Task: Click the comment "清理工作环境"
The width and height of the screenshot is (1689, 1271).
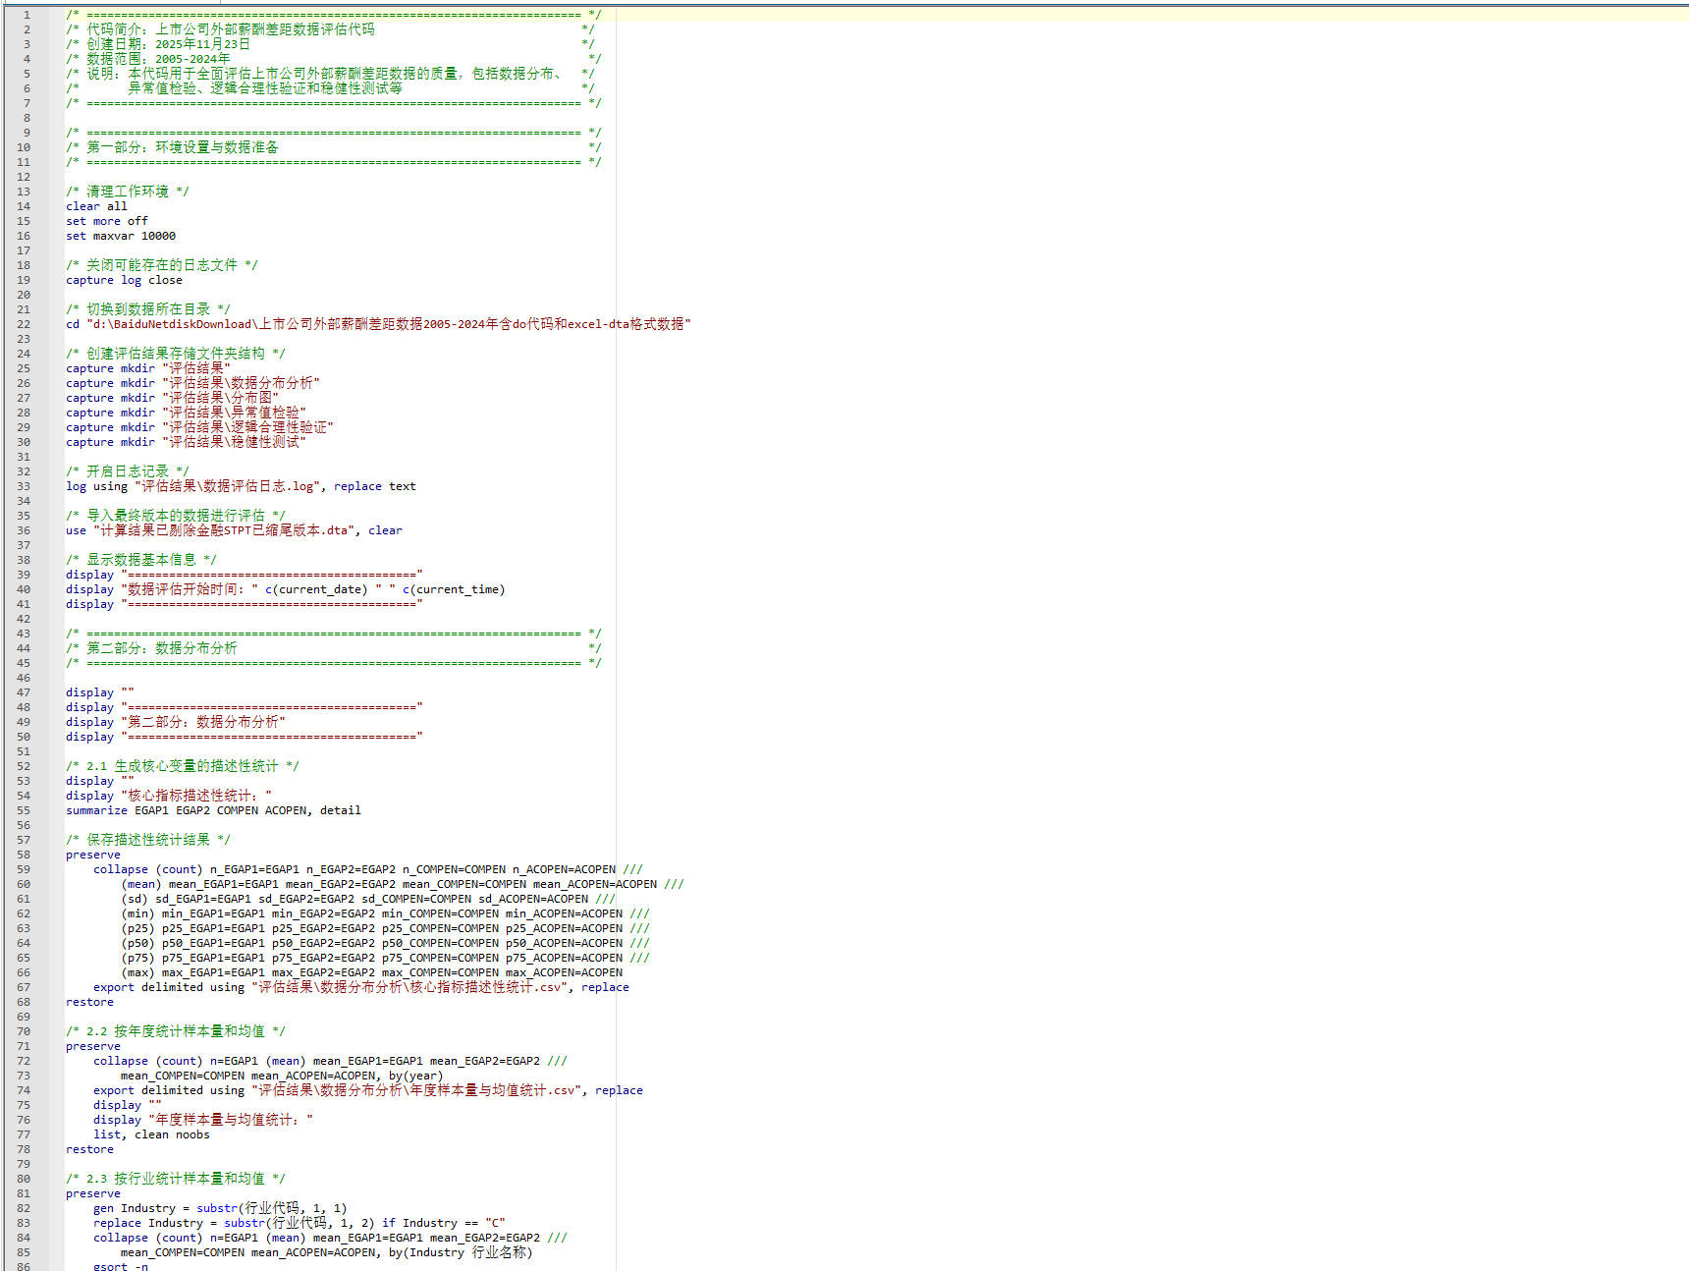Action: coord(128,192)
